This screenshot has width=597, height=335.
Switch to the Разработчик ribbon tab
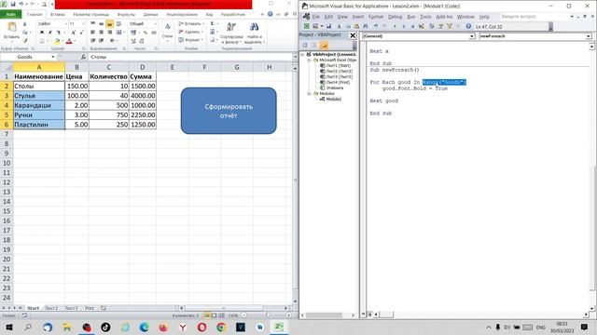click(x=233, y=15)
